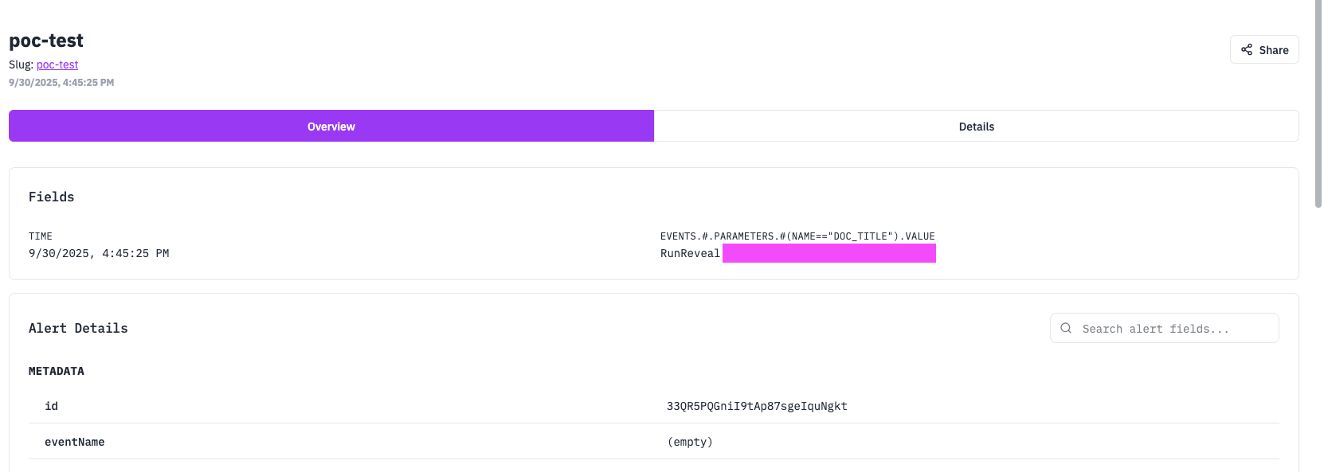Click the magnifying glass search icon
The height and width of the screenshot is (472, 1324).
pyautogui.click(x=1066, y=328)
